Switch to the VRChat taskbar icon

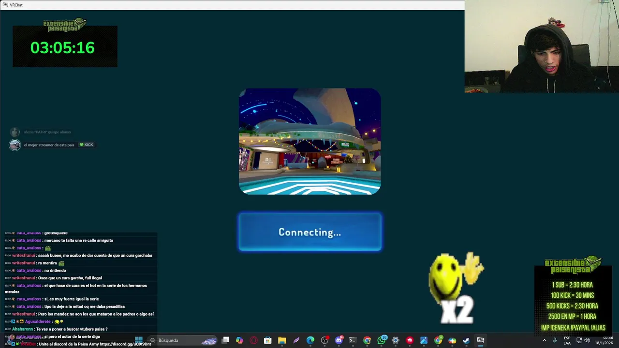480,340
